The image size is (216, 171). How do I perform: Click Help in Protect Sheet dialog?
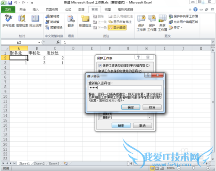point(138,57)
